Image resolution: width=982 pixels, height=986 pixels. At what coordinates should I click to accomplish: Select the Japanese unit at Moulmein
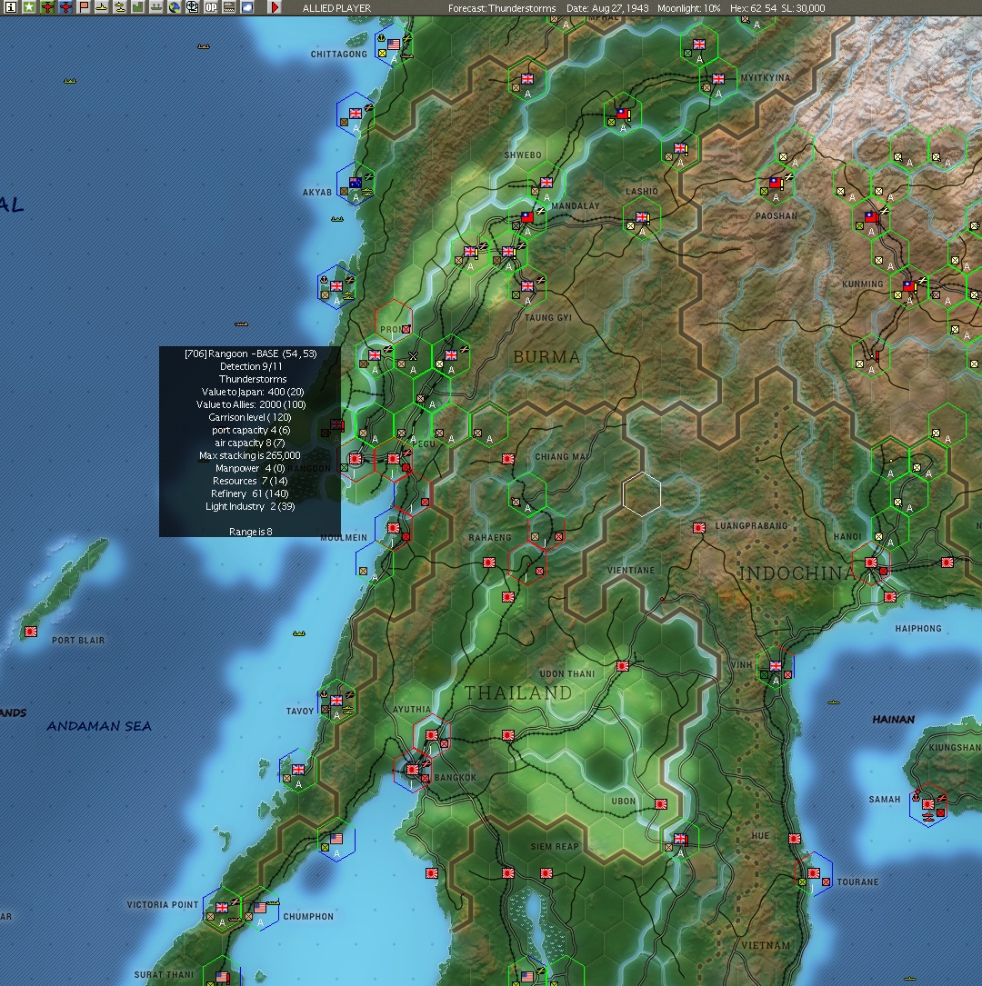click(394, 528)
